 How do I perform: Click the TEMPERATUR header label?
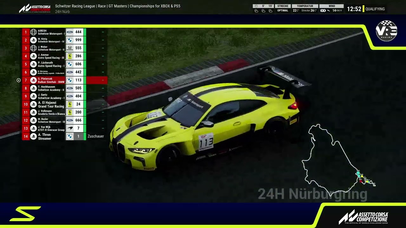(305, 6)
